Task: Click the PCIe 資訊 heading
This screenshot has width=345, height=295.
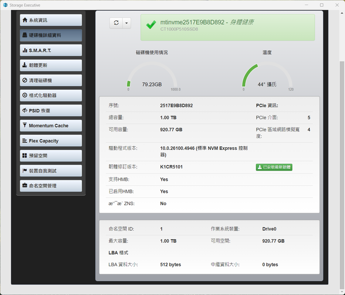Action: click(x=267, y=106)
